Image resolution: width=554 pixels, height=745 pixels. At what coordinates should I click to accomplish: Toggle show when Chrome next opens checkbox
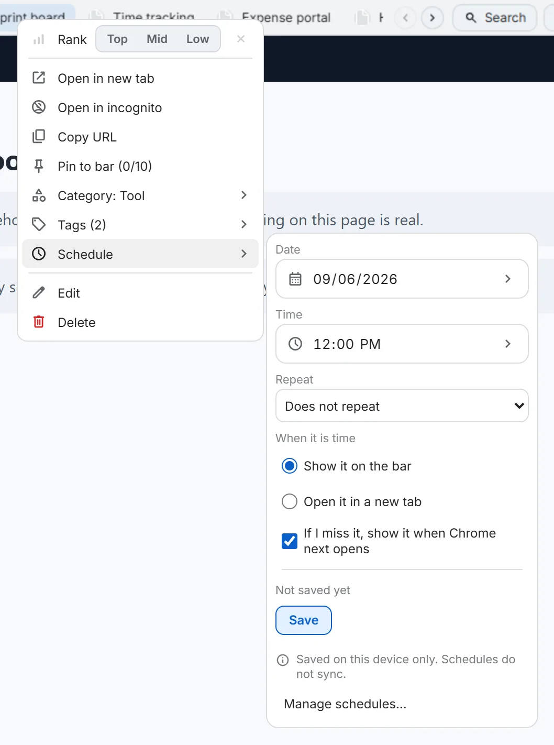pos(290,541)
